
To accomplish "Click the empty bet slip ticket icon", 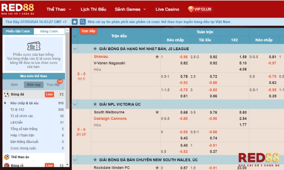I will (34, 46).
